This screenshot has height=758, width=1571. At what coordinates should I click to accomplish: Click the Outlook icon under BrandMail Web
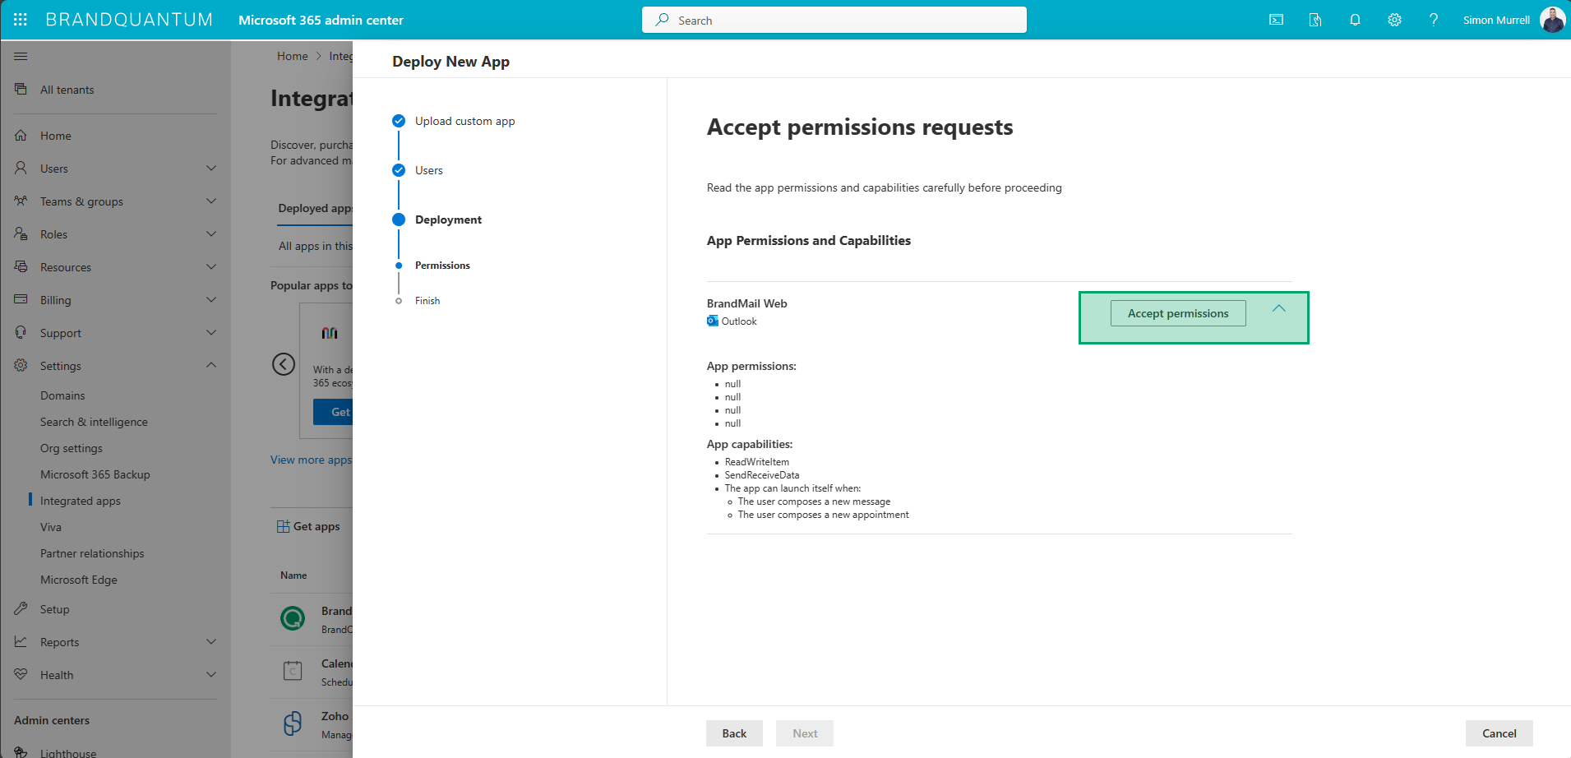coord(713,321)
